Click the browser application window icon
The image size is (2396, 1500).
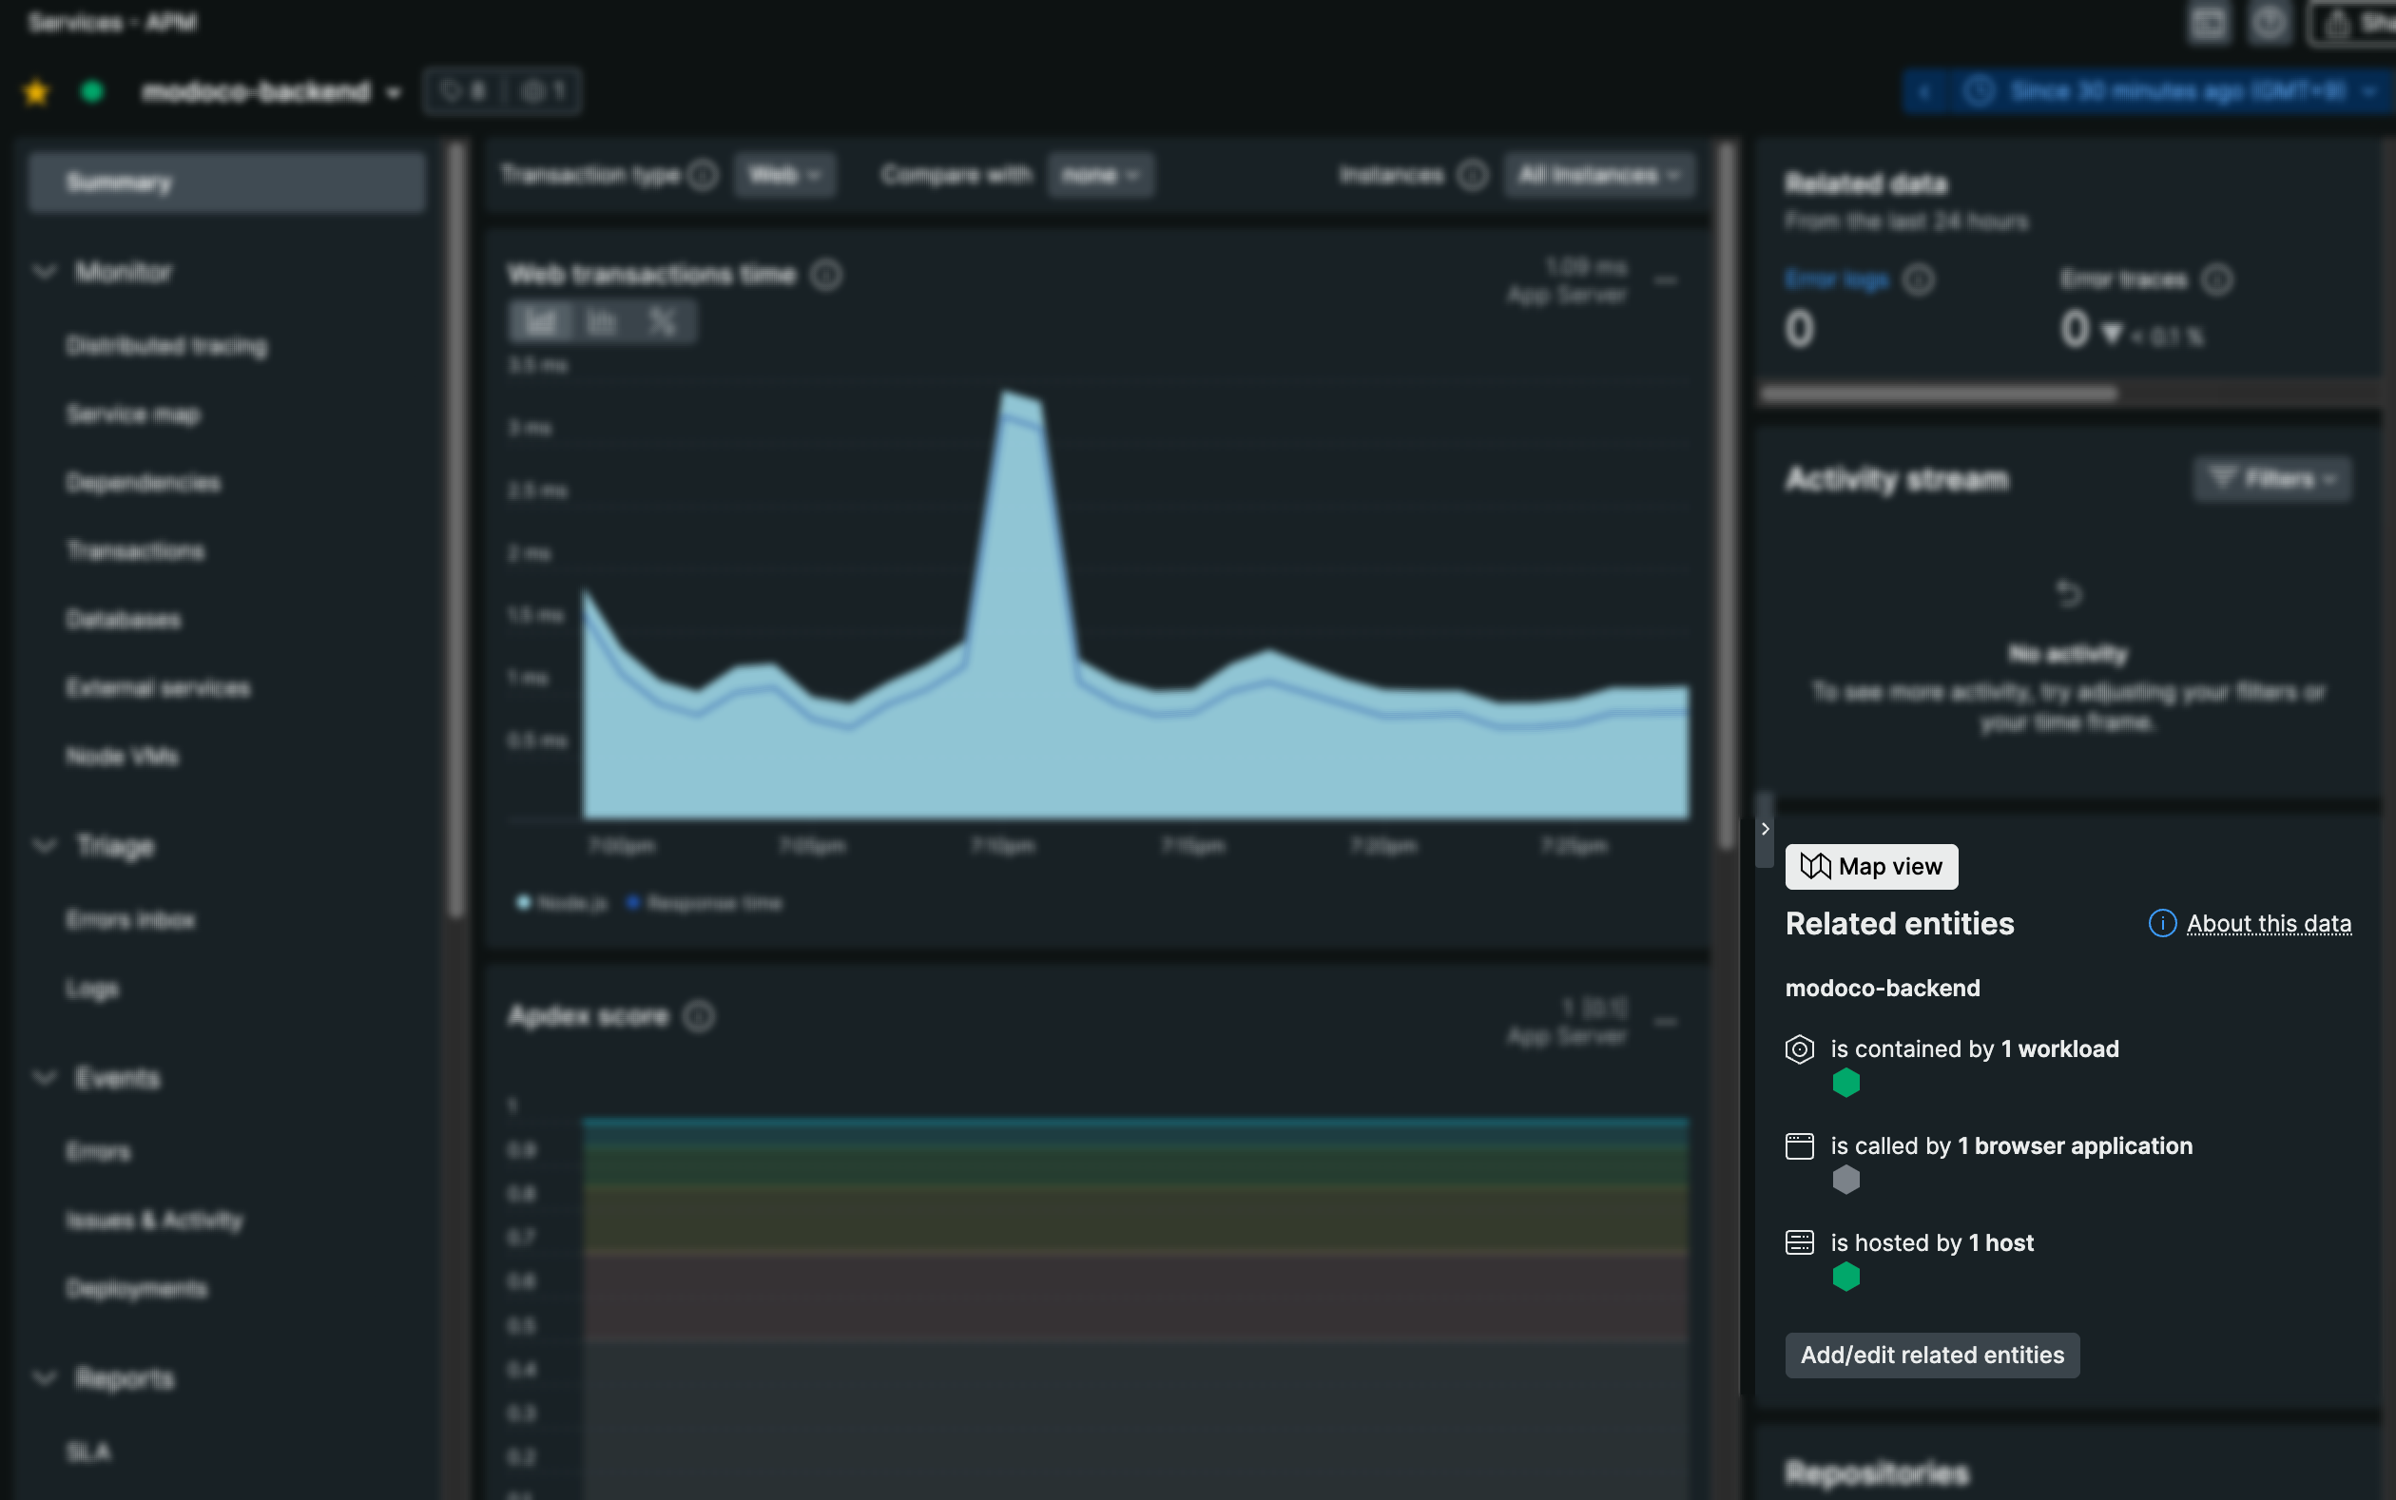[1799, 1145]
